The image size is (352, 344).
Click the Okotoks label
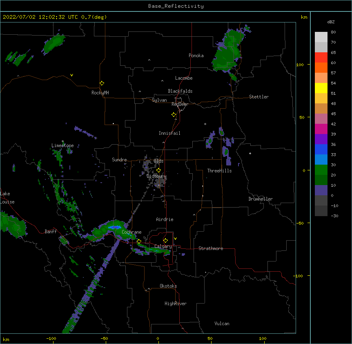coord(168,286)
